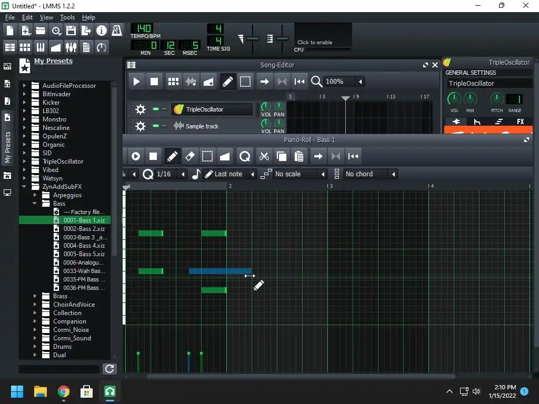Image resolution: width=539 pixels, height=404 pixels.
Task: Collapse the ZynAddSubFX folder
Action: (24, 187)
